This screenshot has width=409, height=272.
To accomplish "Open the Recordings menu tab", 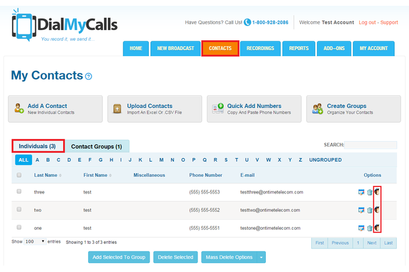I will click(x=261, y=49).
